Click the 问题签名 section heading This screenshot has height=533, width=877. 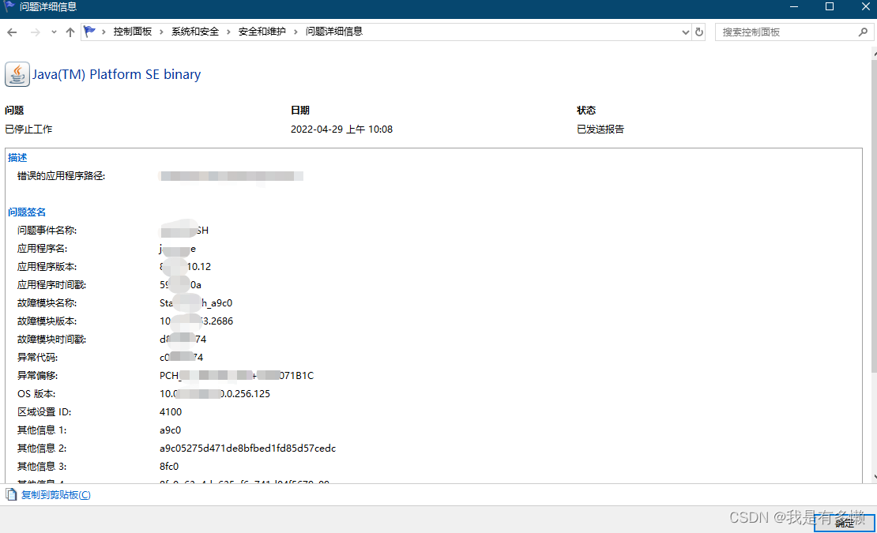tap(27, 212)
